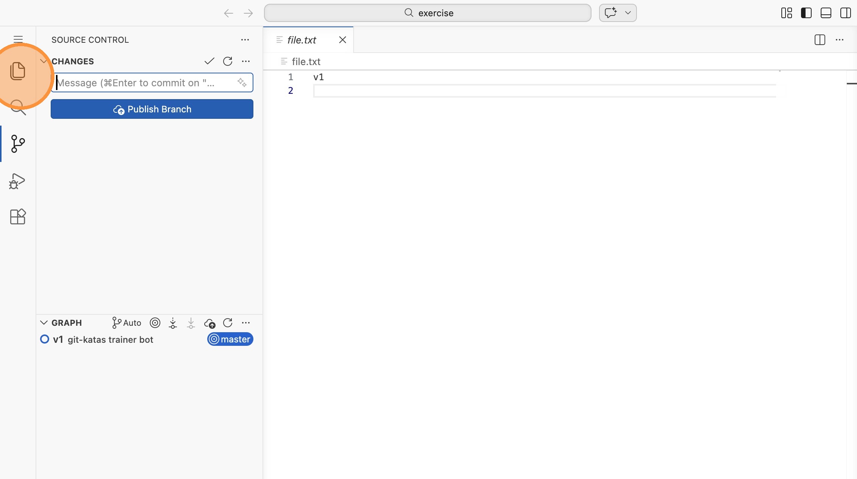Open the chat dropdown arrow
The height and width of the screenshot is (479, 857).
(x=628, y=13)
